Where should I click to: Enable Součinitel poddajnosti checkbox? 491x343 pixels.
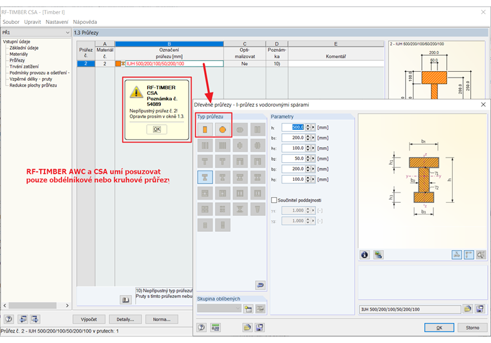click(274, 200)
